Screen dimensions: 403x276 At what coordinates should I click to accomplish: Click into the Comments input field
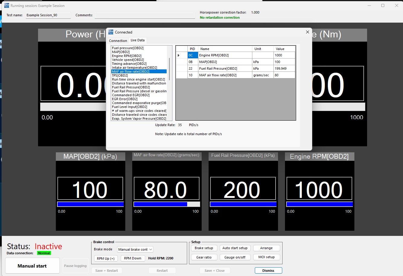tap(145, 15)
